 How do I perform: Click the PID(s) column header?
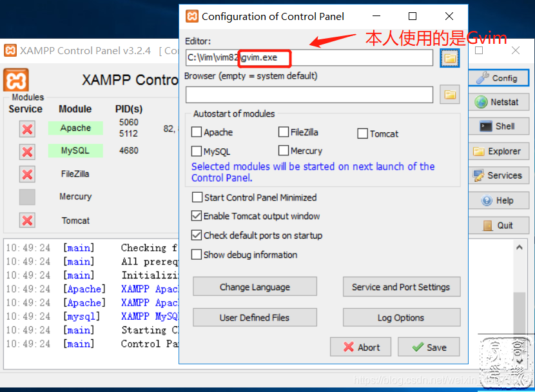pos(129,109)
